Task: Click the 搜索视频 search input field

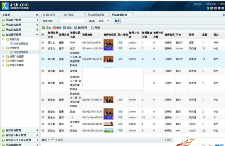Action: pyautogui.click(x=72, y=21)
